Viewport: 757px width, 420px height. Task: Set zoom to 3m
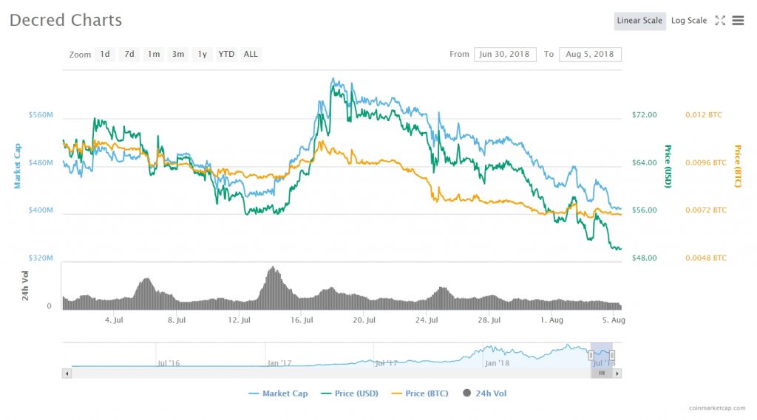pyautogui.click(x=177, y=54)
